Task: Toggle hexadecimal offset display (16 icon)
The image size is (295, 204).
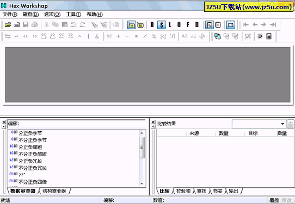Action: pos(132,25)
